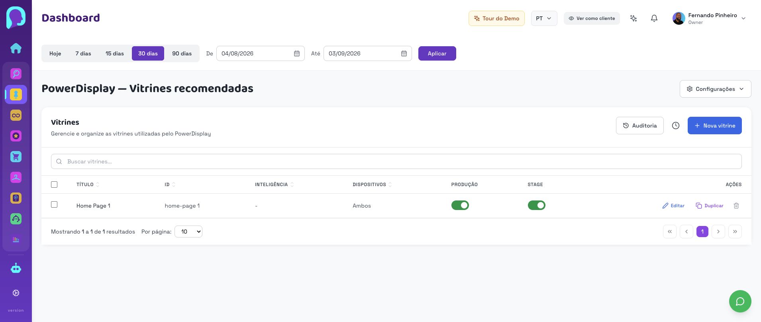Open the PT language dropdown
This screenshot has width=761, height=322.
tap(544, 18)
